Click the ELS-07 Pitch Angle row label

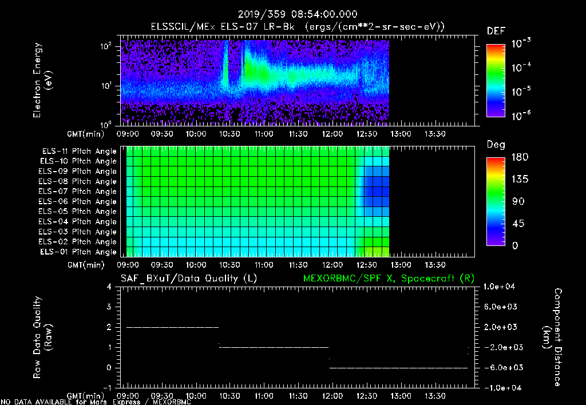[78, 191]
